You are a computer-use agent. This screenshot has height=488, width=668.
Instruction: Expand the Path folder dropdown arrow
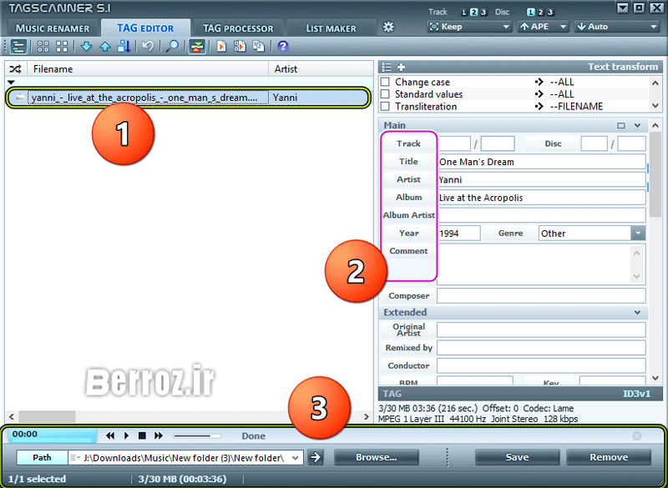296,458
